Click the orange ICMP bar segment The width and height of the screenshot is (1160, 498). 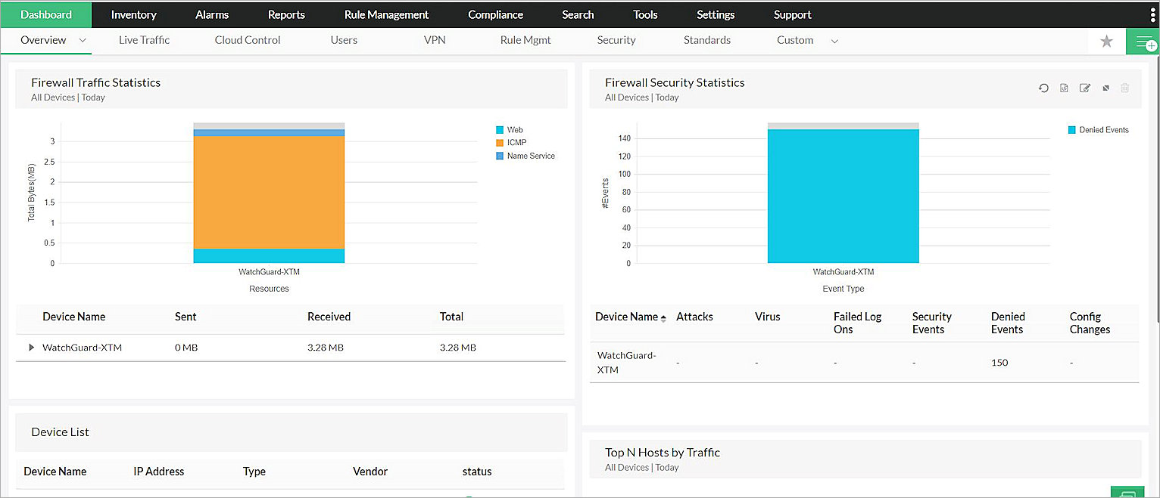point(269,193)
